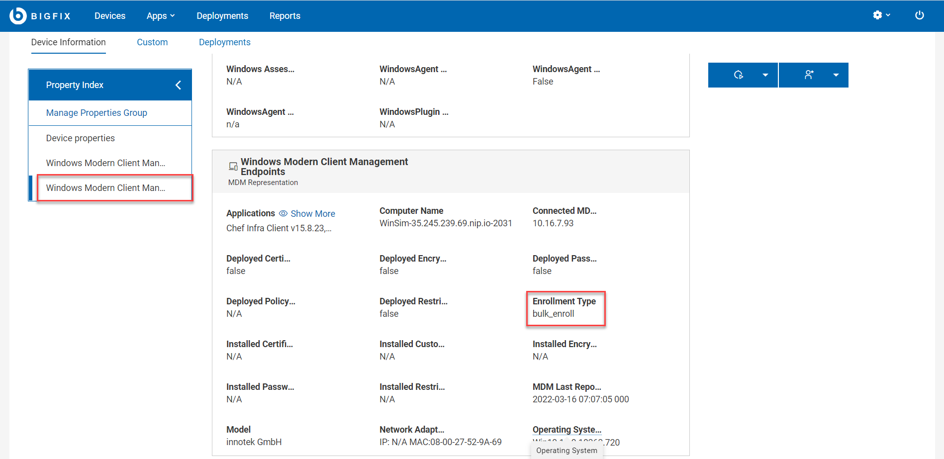Click the MDM Representation device icon
The height and width of the screenshot is (459, 944).
coord(232,166)
